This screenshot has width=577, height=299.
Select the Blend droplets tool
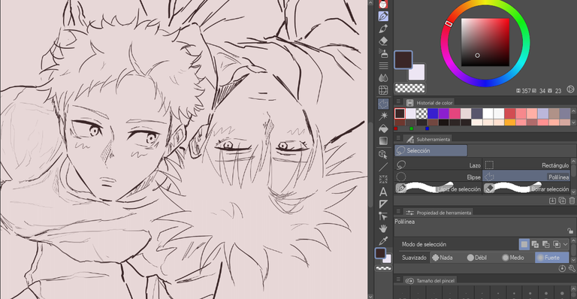383,78
